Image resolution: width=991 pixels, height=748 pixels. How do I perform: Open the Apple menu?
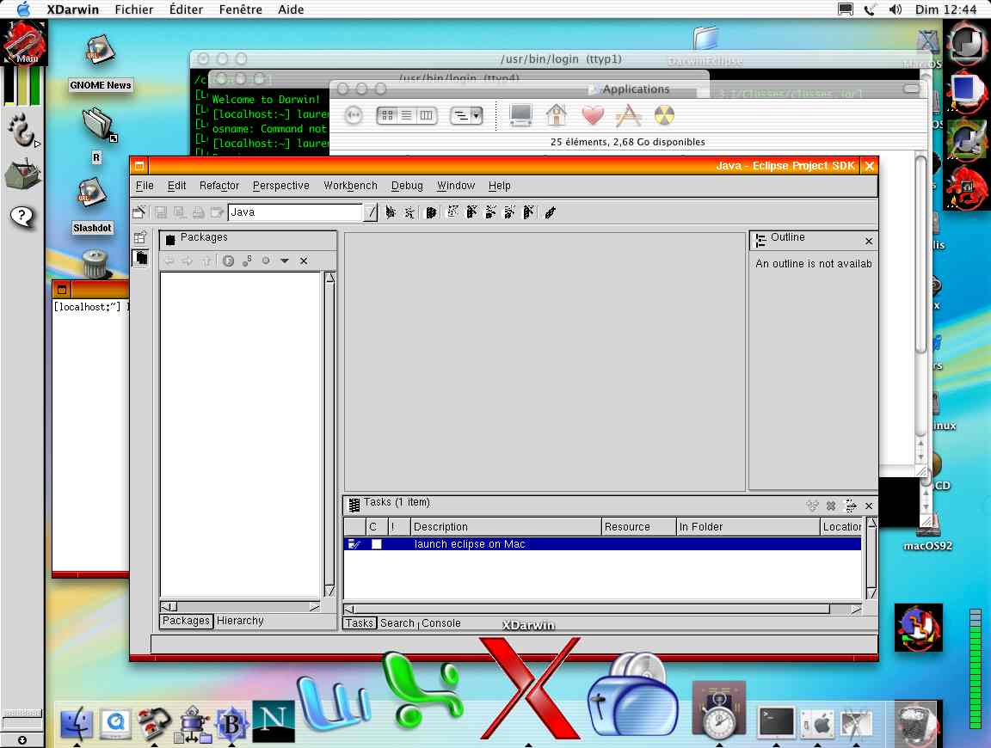(x=23, y=9)
